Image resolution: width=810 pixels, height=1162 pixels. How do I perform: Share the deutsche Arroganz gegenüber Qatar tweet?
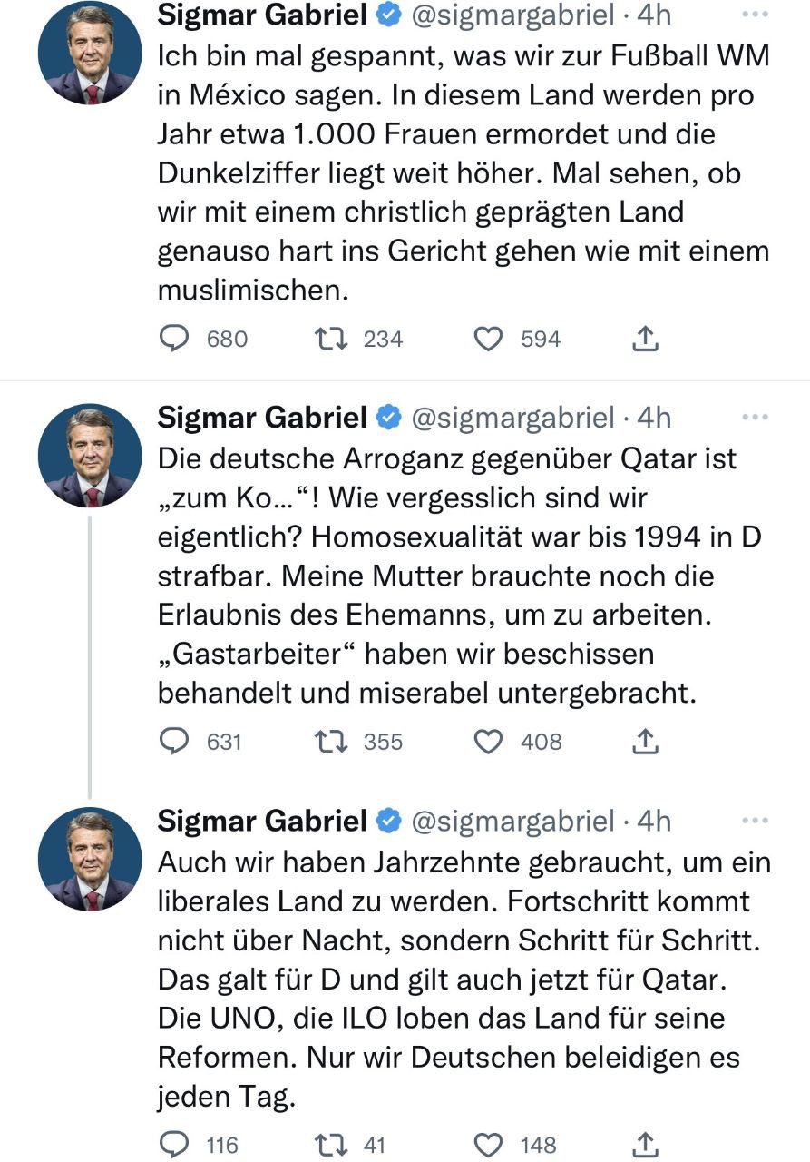click(x=644, y=742)
